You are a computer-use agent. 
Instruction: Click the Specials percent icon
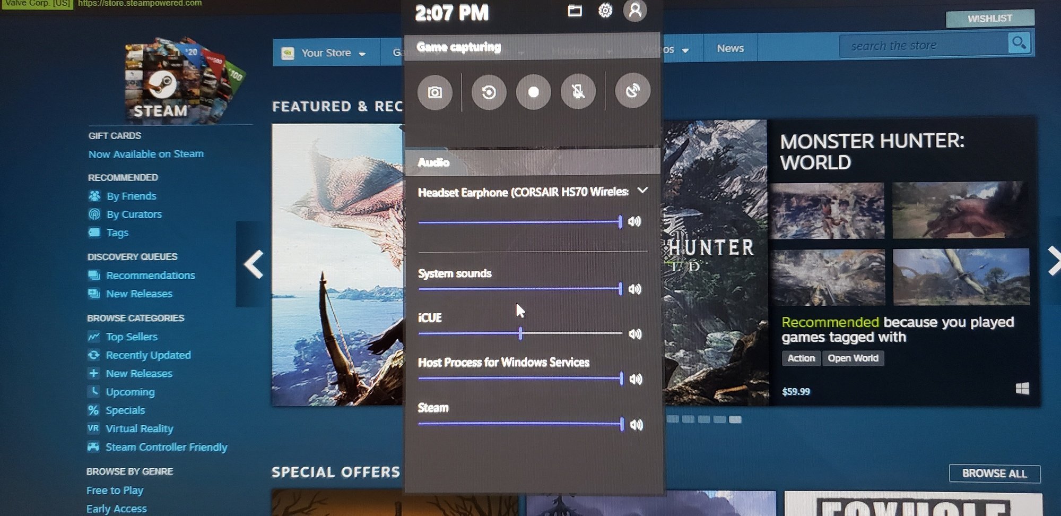pyautogui.click(x=93, y=410)
